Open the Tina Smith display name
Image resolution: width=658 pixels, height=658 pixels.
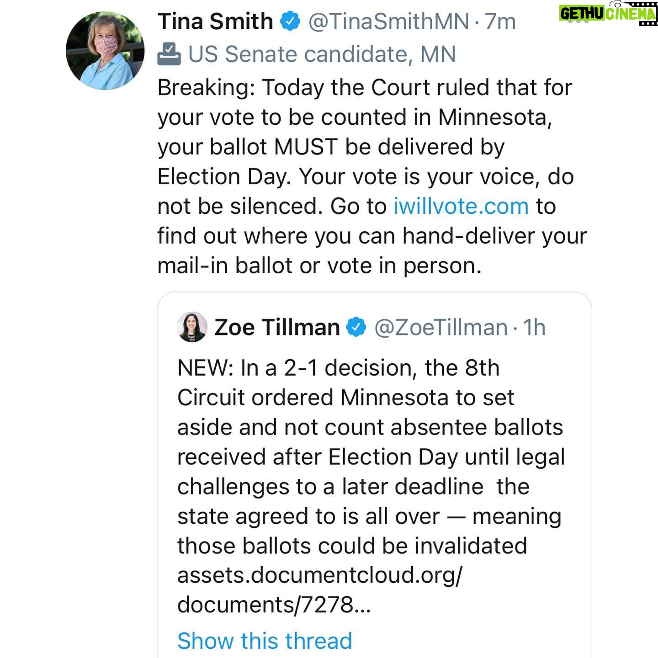[215, 21]
